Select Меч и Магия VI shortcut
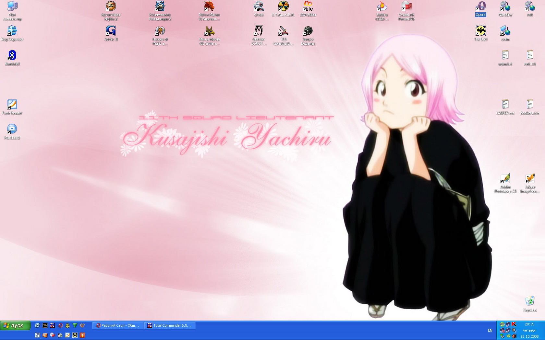Viewport: 545px width, 340px height. tap(209, 11)
